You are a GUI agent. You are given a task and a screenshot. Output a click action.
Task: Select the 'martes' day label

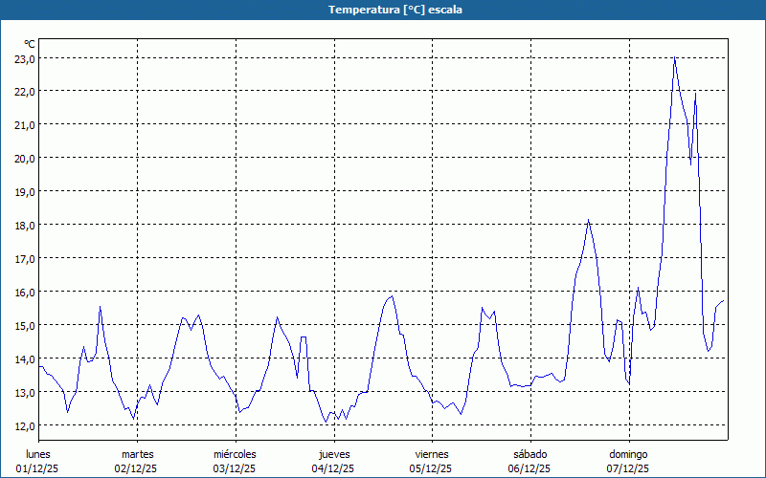point(138,454)
